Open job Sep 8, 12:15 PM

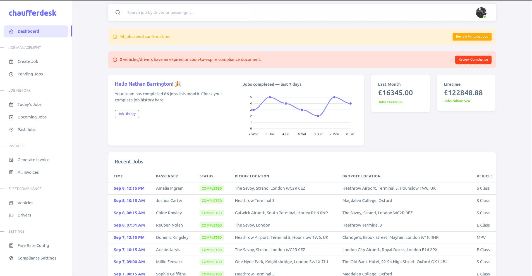point(129,188)
